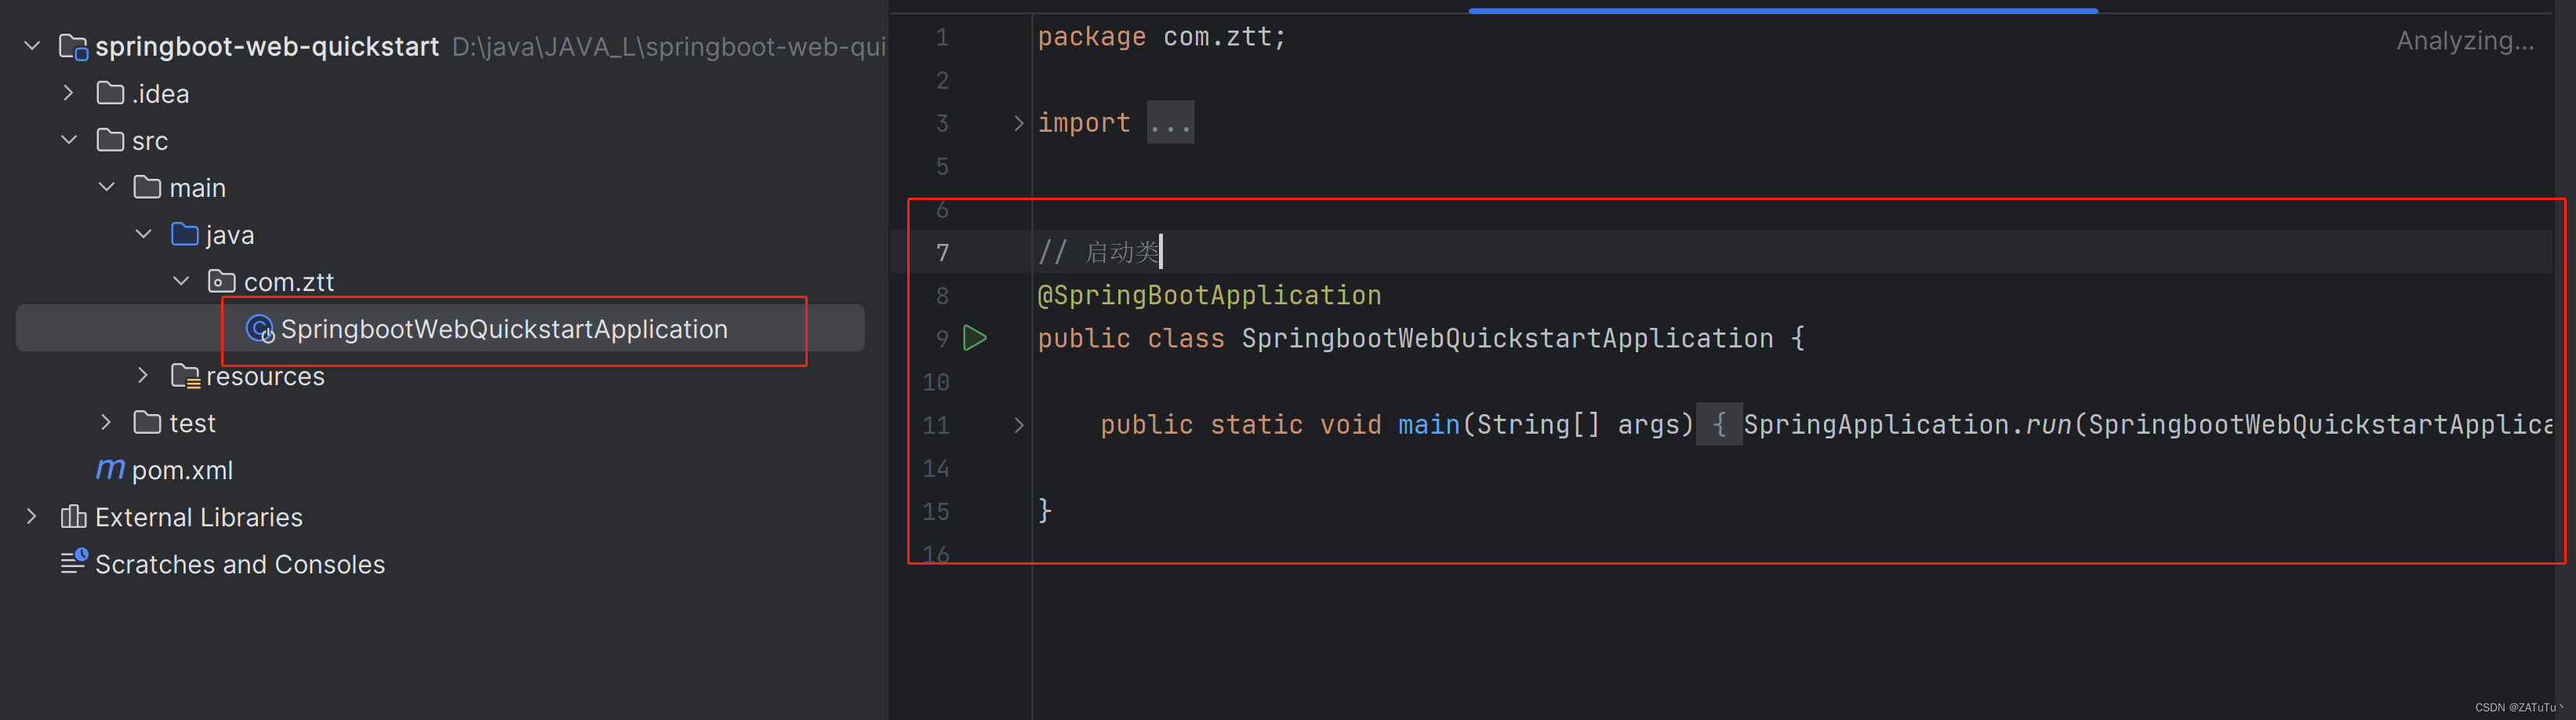Collapse the src folder
The image size is (2576, 720).
pos(69,140)
